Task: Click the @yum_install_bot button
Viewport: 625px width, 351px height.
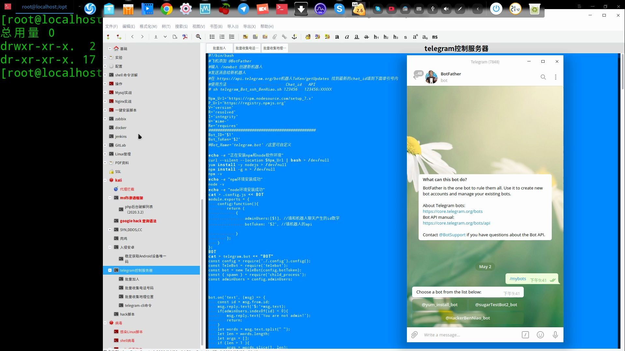Action: coord(439,305)
